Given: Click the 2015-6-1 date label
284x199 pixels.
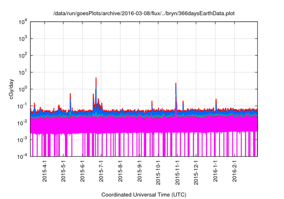Looking at the screenshot, I should (83, 171).
